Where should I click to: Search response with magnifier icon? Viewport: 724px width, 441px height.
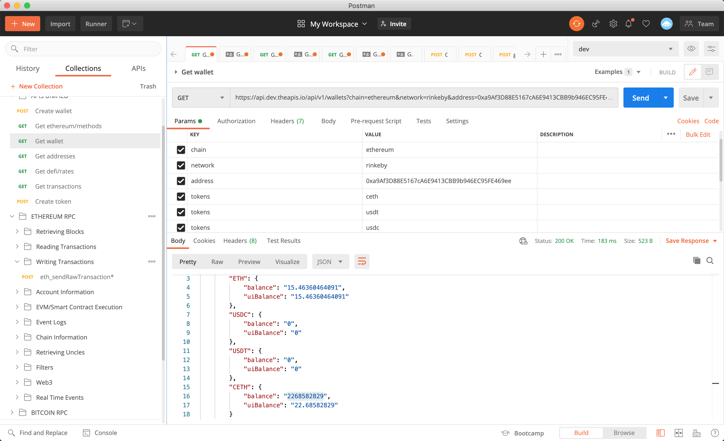pos(710,261)
